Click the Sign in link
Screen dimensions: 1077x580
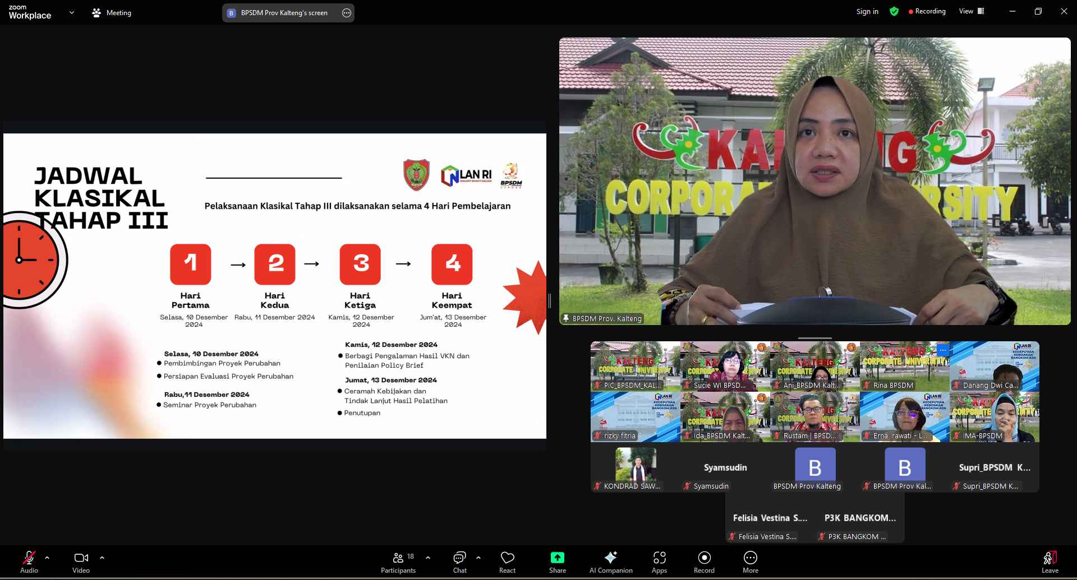click(867, 12)
